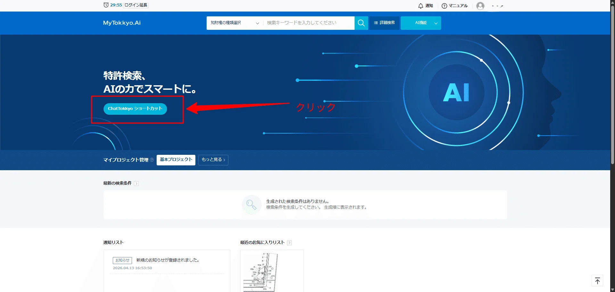Image resolution: width=615 pixels, height=292 pixels.
Task: Click the マニュアル link text
Action: [x=458, y=6]
